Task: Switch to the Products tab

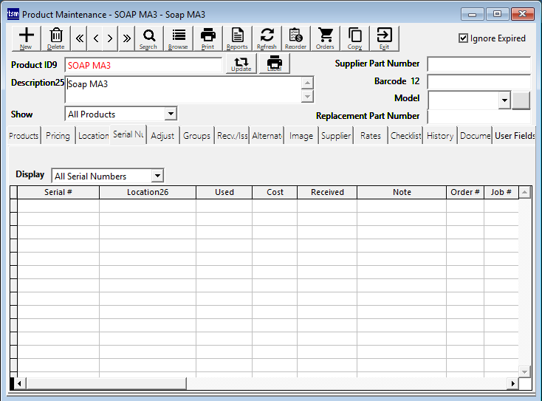Action: [x=24, y=136]
